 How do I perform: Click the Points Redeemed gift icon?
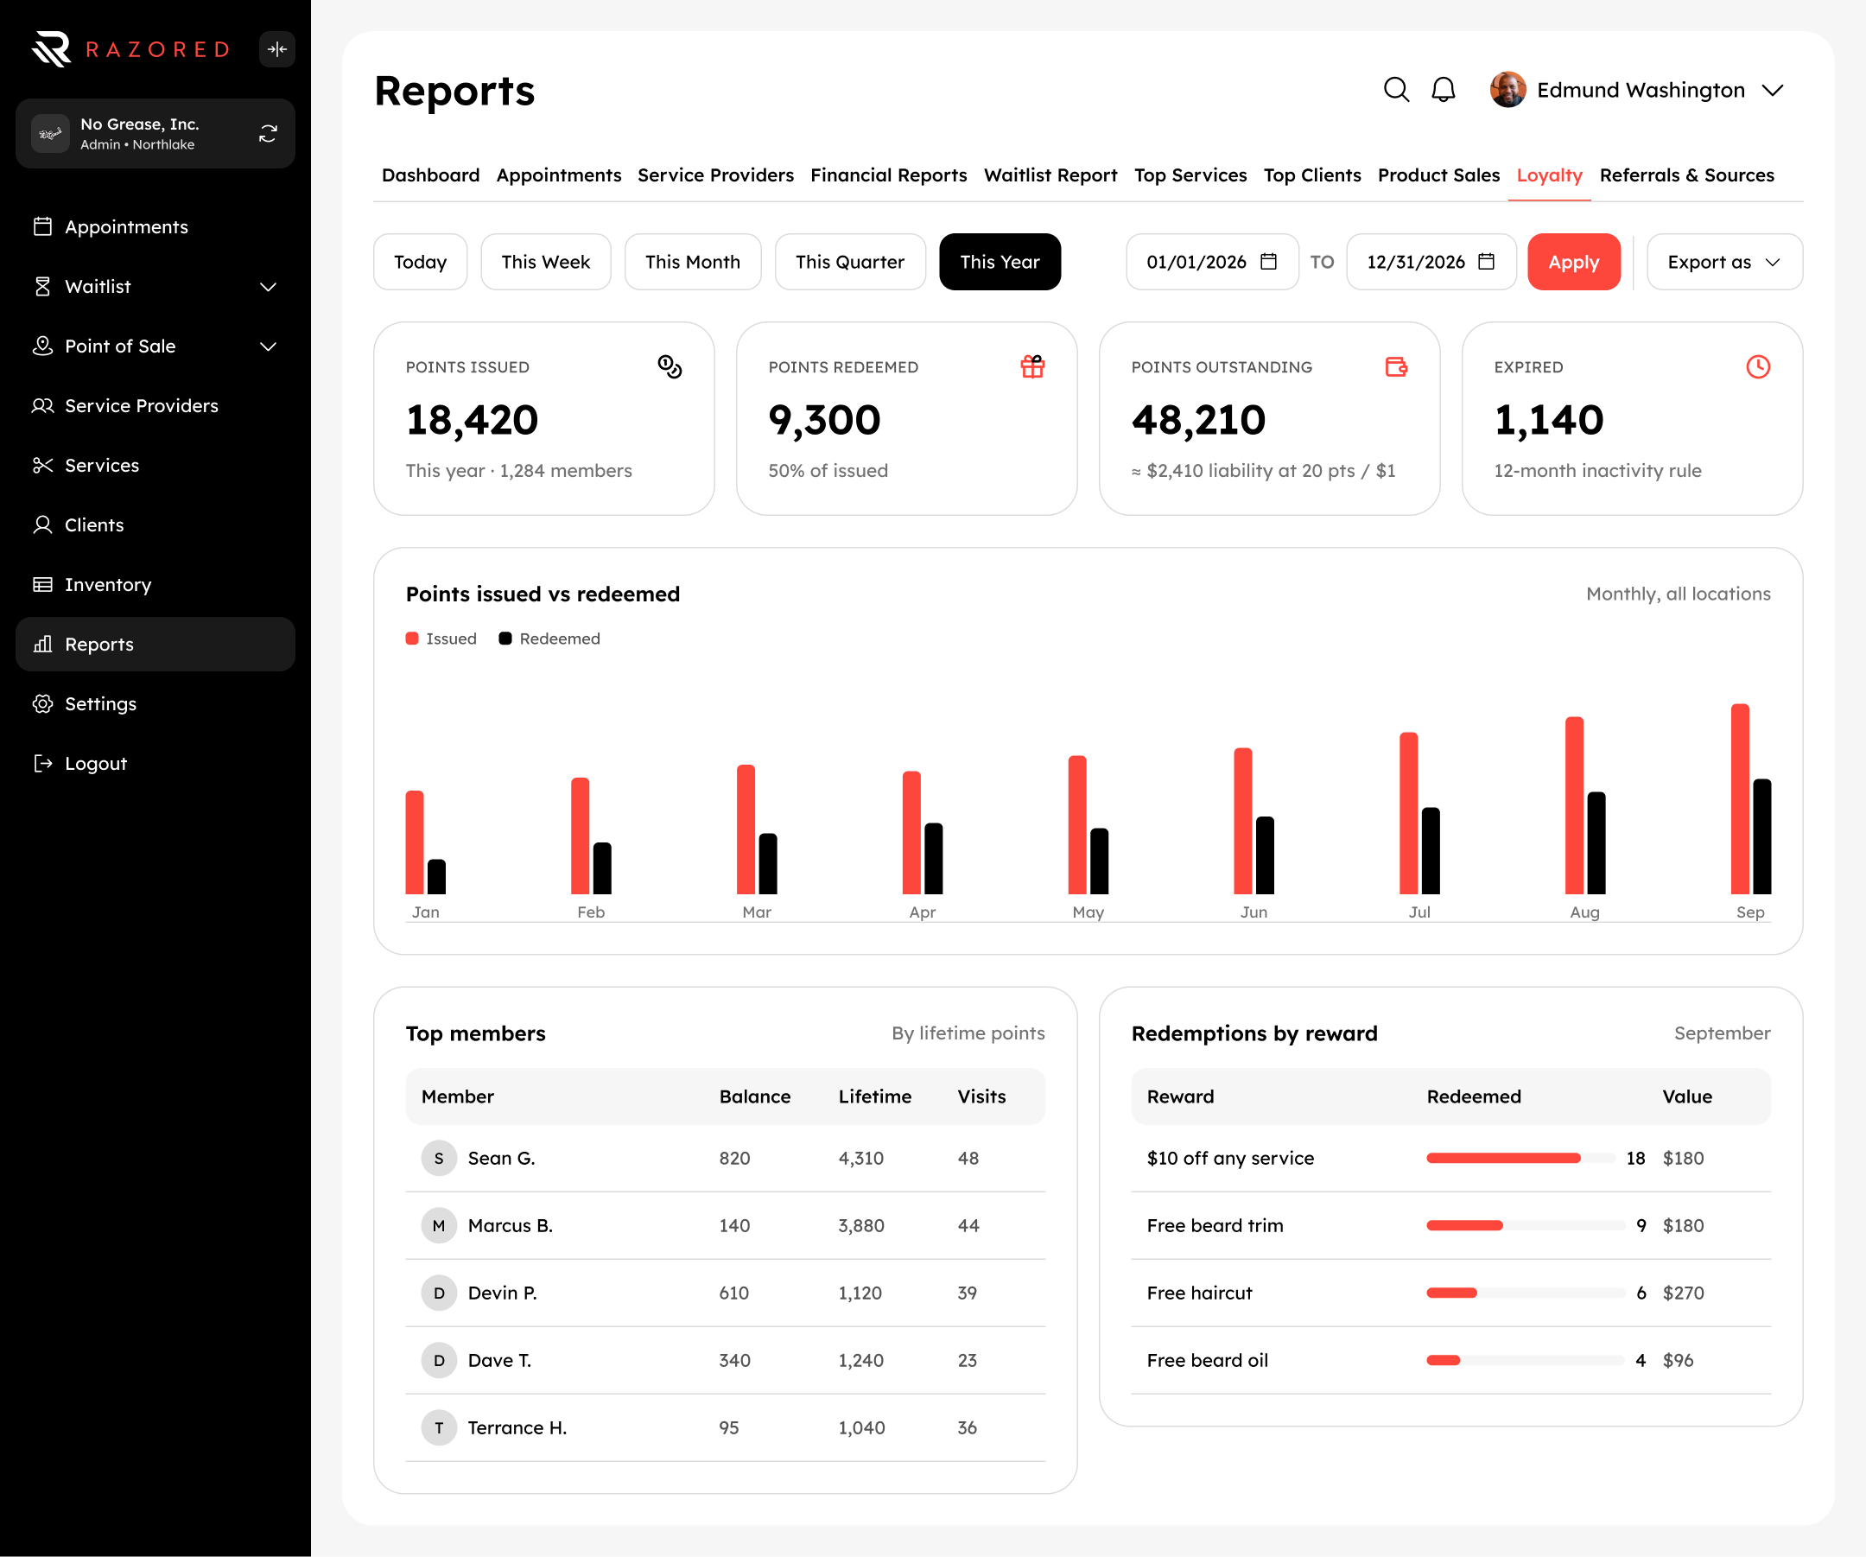tap(1031, 367)
